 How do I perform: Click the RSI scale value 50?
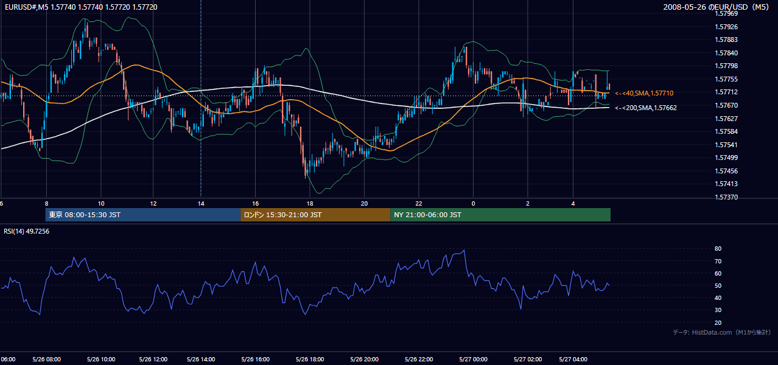(718, 286)
